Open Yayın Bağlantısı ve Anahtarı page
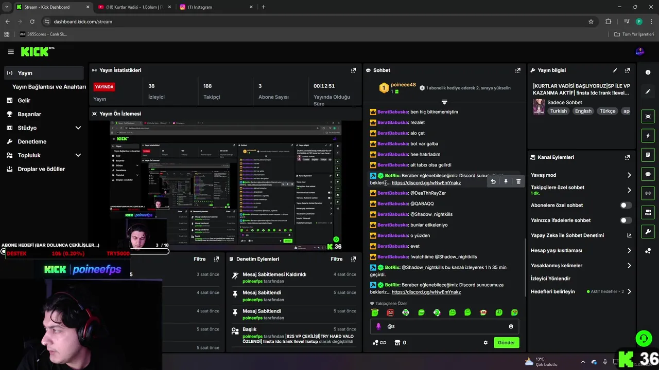This screenshot has height=370, width=659. (49, 87)
